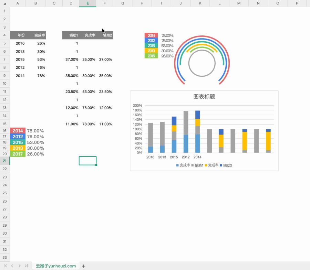
Task: Click the blue 完成率 legend entry
Action: (x=183, y=165)
